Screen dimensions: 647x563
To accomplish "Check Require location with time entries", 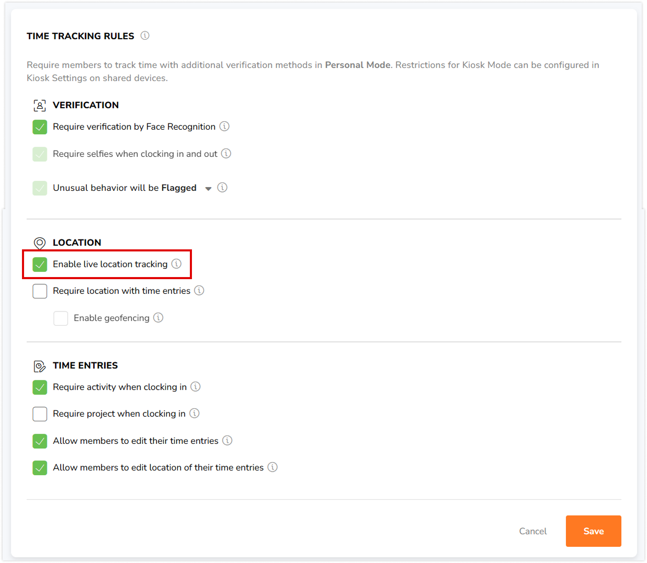I will pyautogui.click(x=40, y=291).
